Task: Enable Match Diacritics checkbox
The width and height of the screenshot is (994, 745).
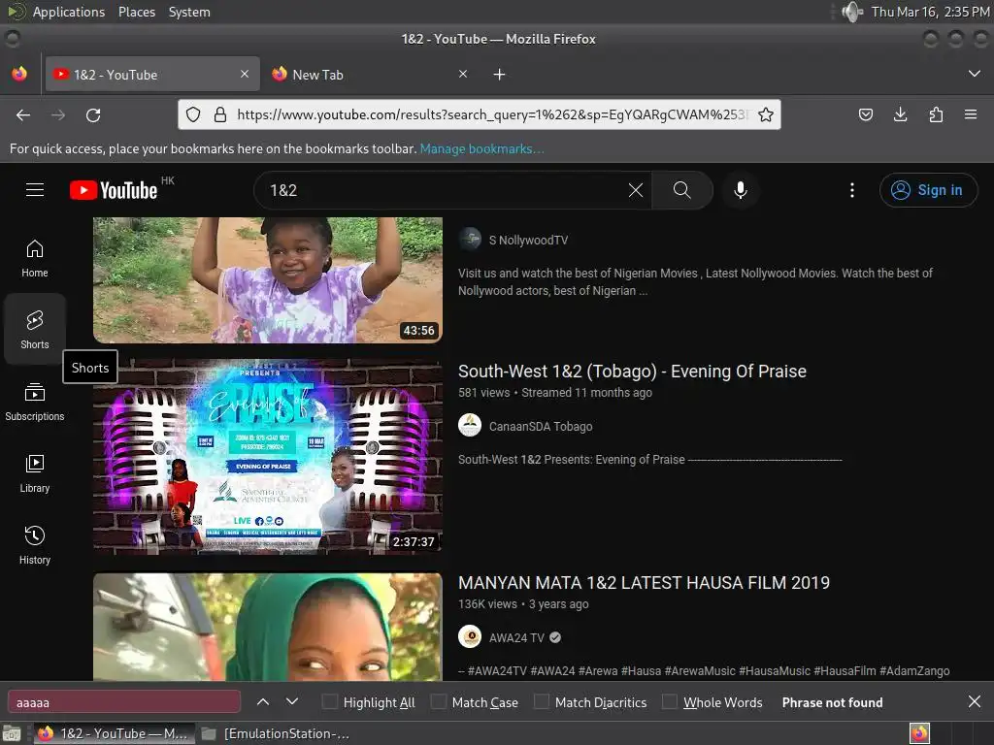Action: (x=542, y=702)
